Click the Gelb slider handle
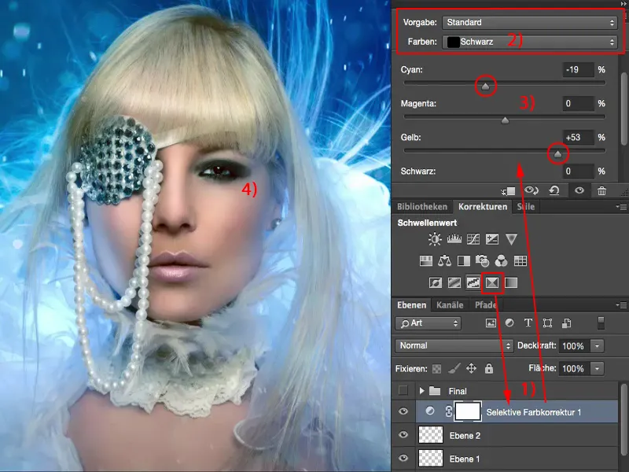Image resolution: width=629 pixels, height=472 pixels. [x=557, y=153]
